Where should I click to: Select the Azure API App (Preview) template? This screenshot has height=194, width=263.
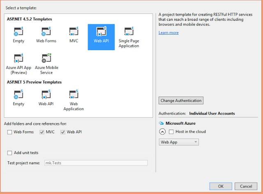pos(18,64)
